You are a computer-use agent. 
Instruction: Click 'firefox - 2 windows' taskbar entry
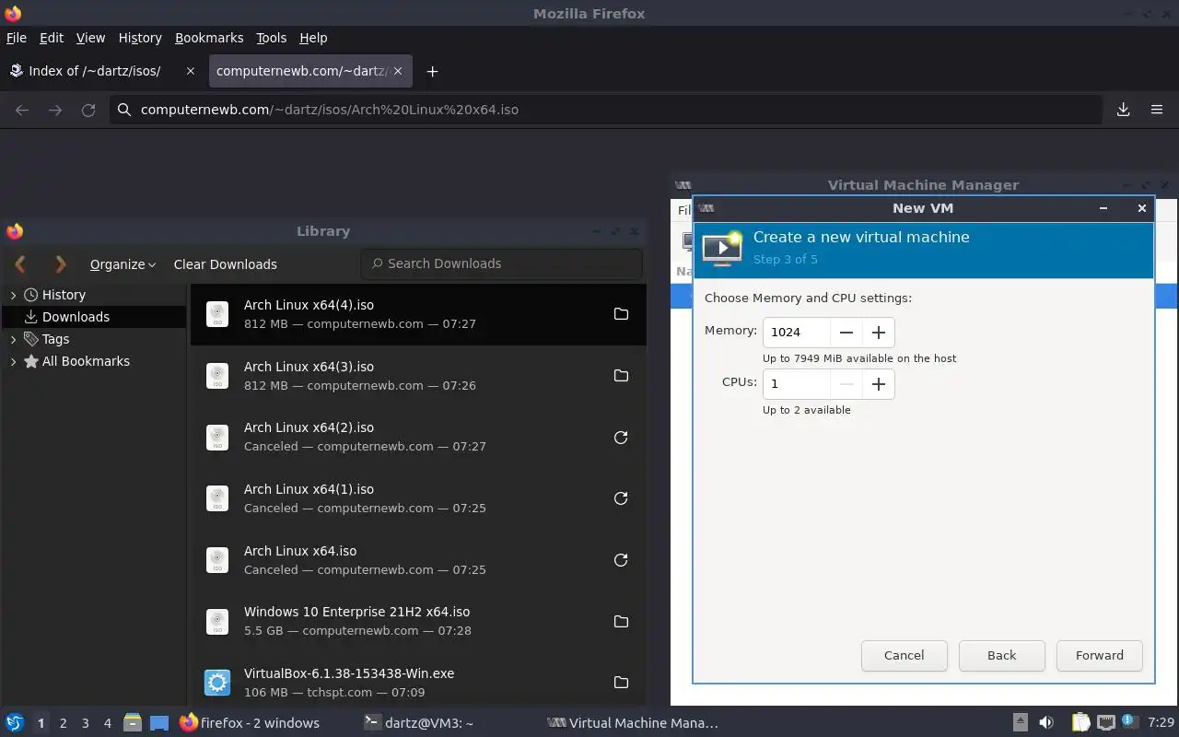[250, 723]
